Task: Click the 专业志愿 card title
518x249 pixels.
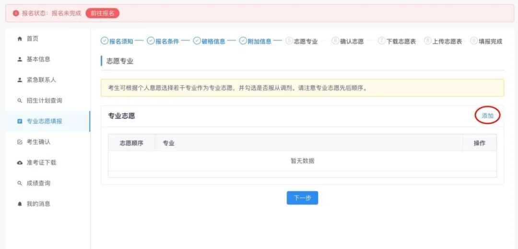Action: coord(121,116)
